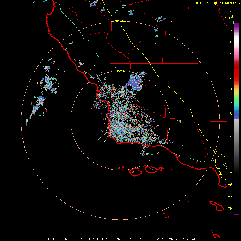Click the 0 value on color scale

point(231,114)
